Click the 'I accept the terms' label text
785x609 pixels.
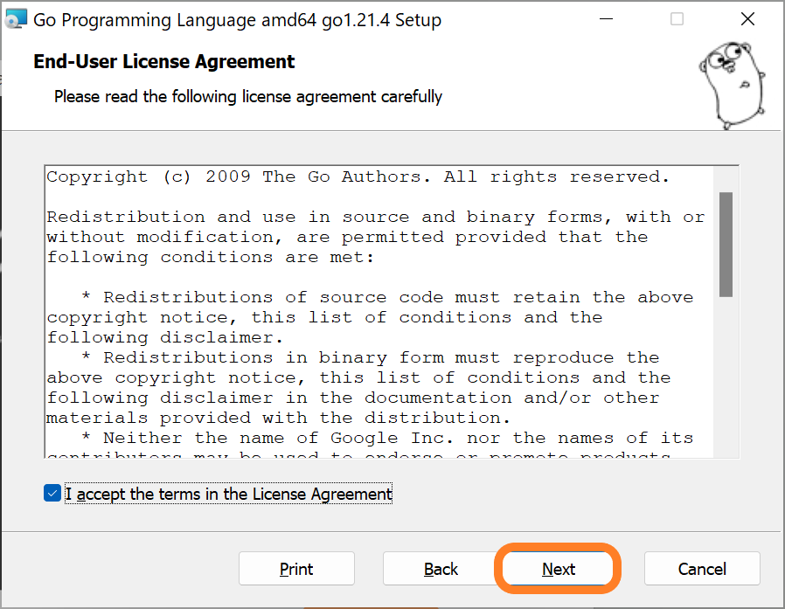pos(229,494)
